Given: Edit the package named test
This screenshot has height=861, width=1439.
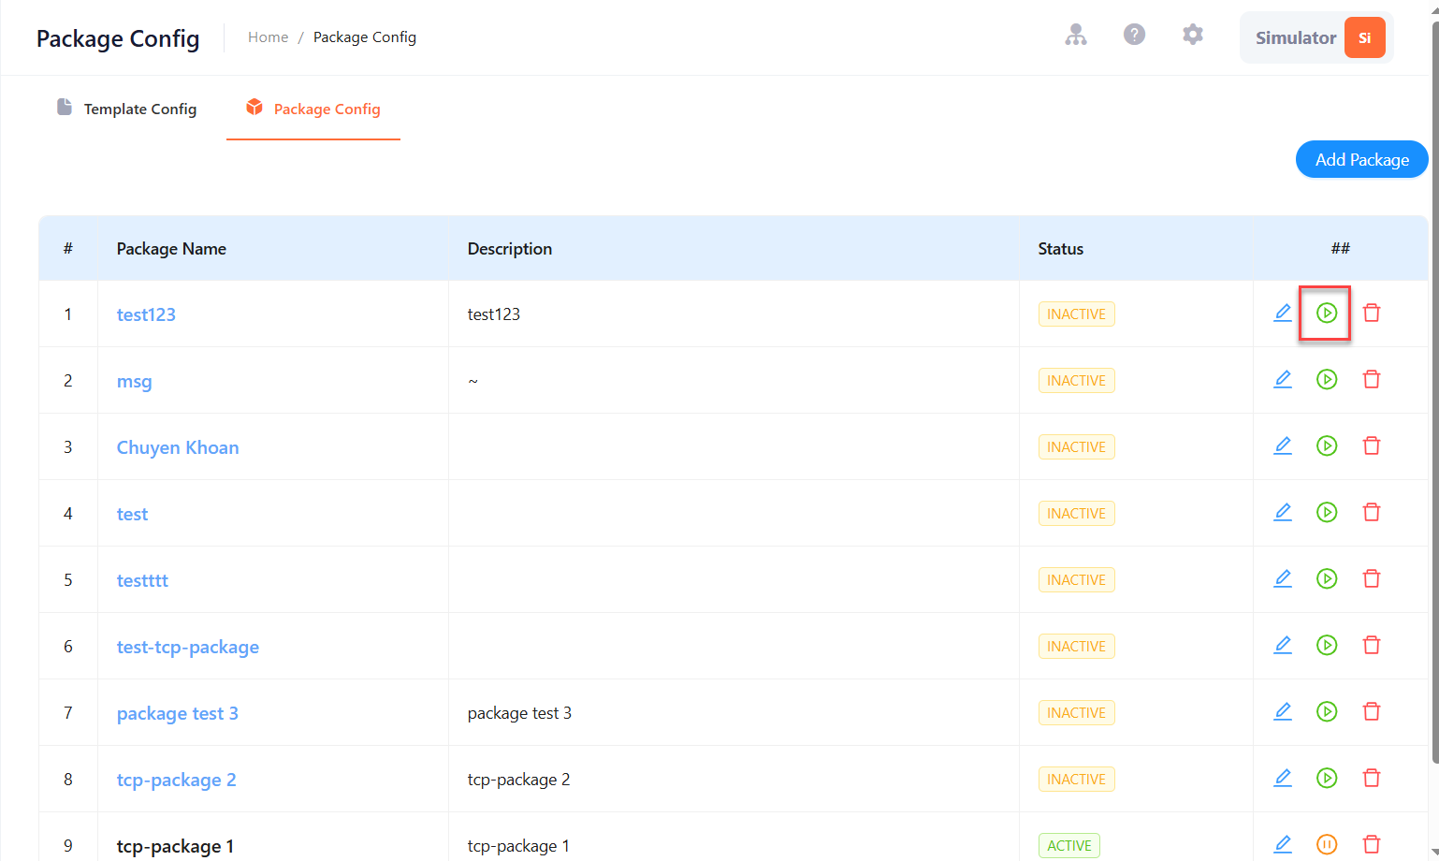Looking at the screenshot, I should pyautogui.click(x=1283, y=512).
